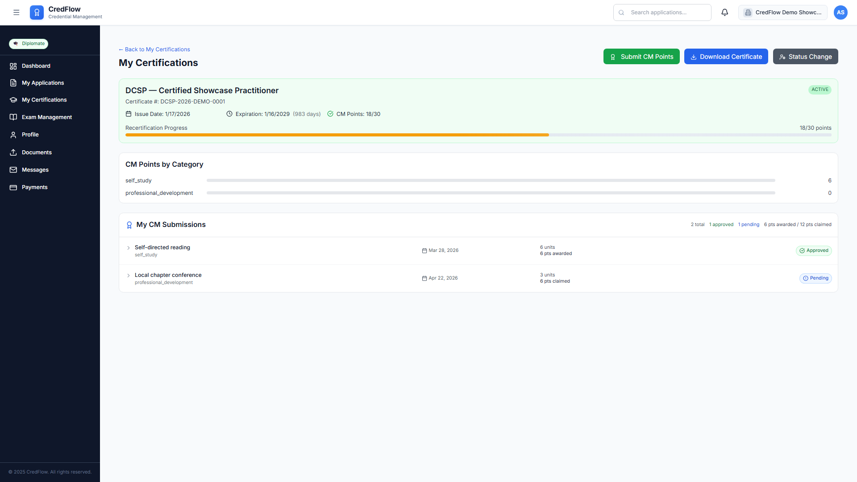Click '1 approved' summary count
Screen dimensions: 857x482
(x=721, y=225)
